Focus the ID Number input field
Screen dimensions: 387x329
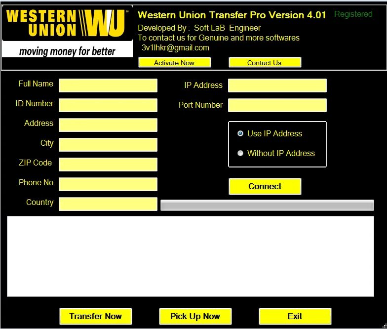108,105
